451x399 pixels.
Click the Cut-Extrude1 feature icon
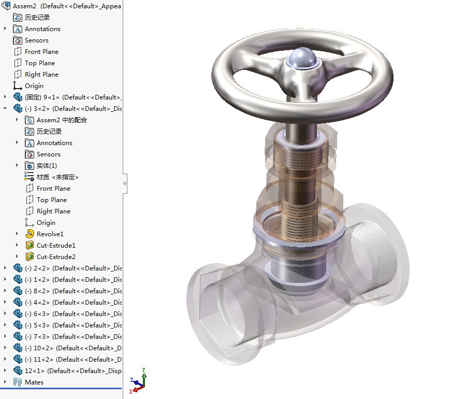[x=30, y=246]
